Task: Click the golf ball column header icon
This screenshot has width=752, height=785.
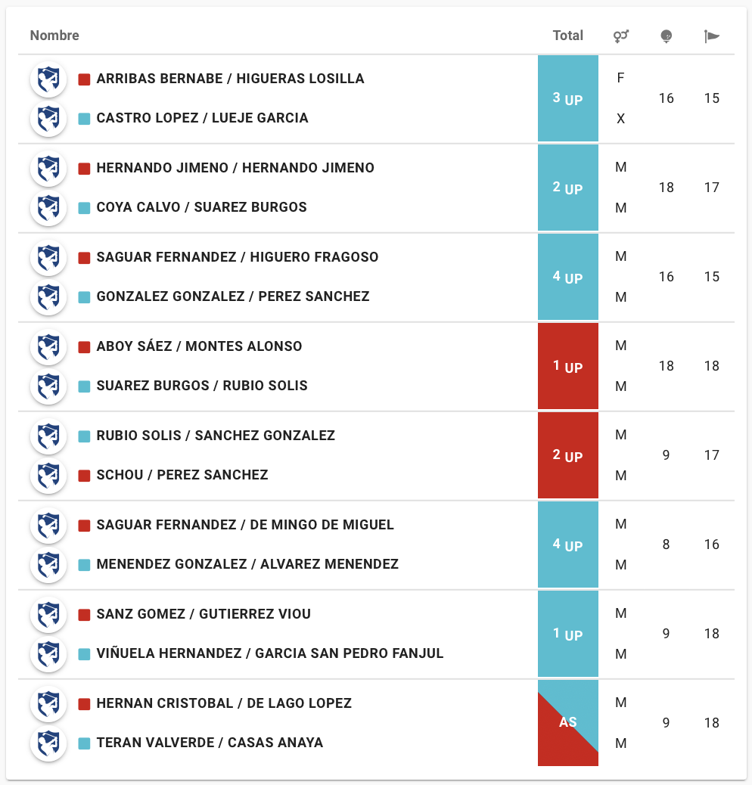Action: (x=667, y=36)
